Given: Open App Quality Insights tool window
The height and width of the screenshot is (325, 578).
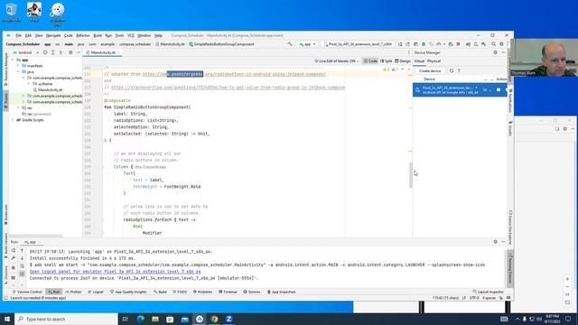Looking at the screenshot, I should (x=128, y=292).
